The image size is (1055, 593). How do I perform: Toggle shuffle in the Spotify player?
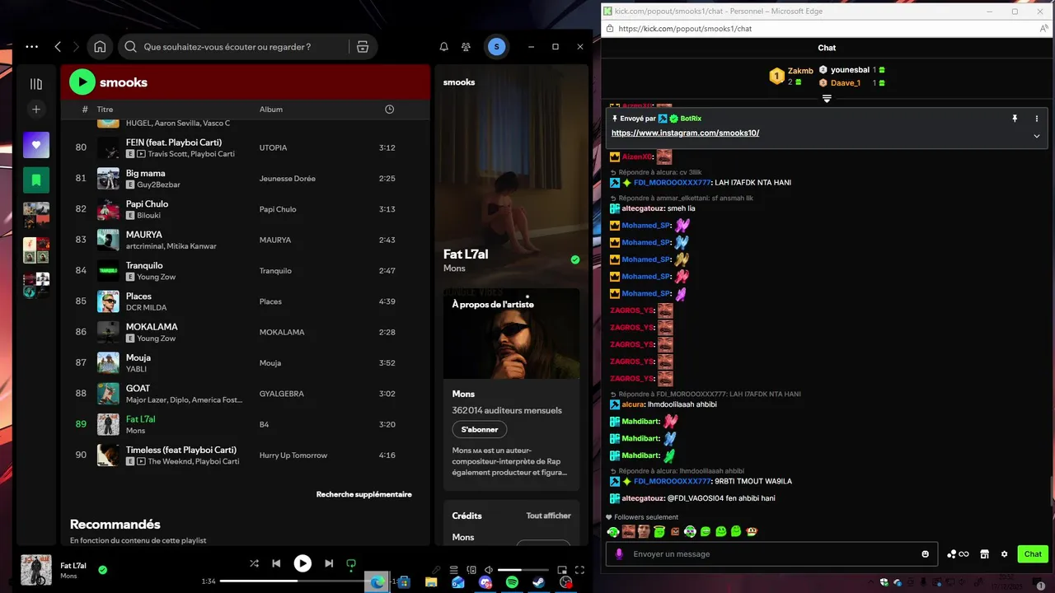[254, 563]
